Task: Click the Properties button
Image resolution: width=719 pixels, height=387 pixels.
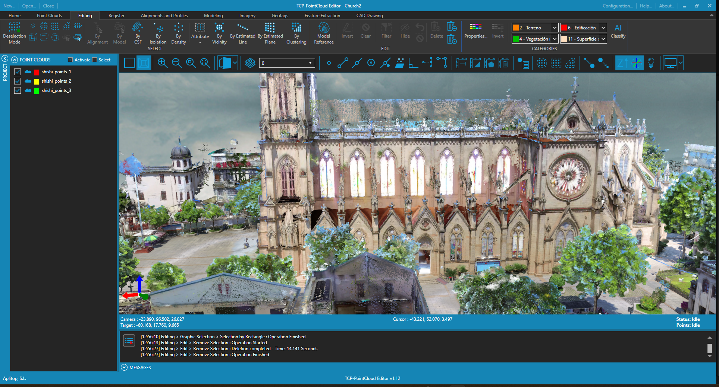Action: [x=475, y=31]
